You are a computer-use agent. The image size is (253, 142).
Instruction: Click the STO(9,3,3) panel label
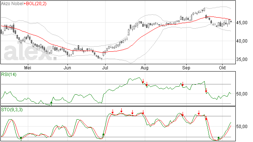click(x=12, y=110)
